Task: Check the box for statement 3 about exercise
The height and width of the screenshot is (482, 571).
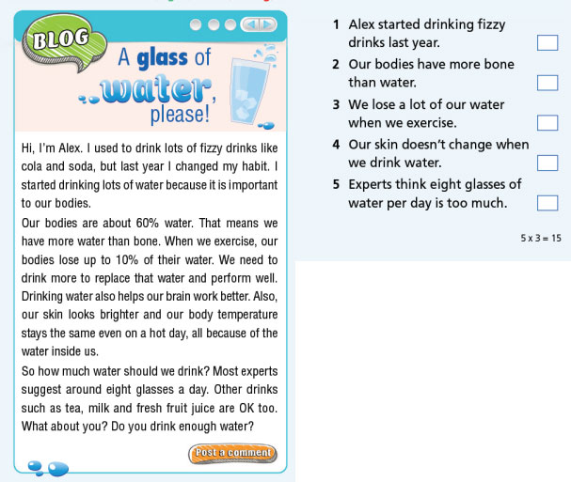Action: [547, 123]
